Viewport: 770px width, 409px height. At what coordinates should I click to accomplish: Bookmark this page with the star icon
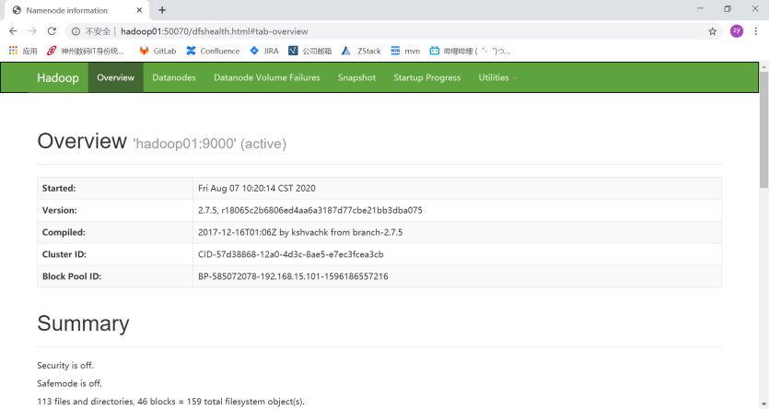coord(712,31)
